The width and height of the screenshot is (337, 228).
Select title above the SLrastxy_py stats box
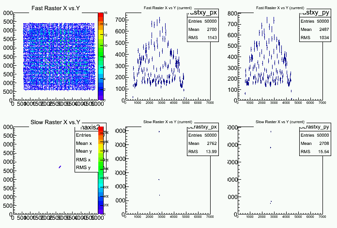(280, 122)
